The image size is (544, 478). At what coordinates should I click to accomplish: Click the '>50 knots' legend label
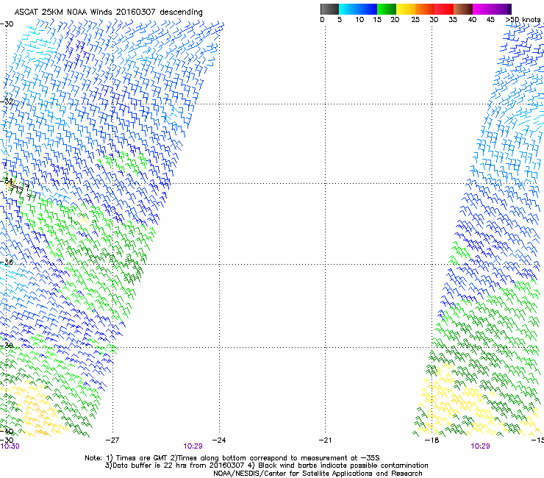tap(523, 20)
